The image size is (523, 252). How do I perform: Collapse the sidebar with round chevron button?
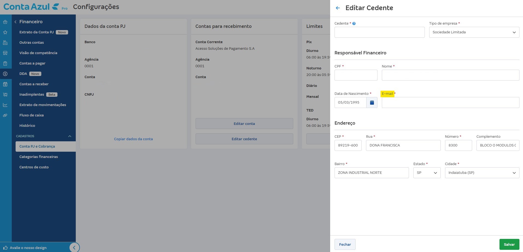[x=74, y=248]
